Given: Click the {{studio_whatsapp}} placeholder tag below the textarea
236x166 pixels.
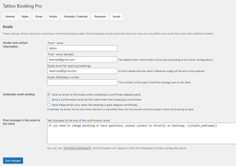Looking at the screenshot, I should (77, 148).
